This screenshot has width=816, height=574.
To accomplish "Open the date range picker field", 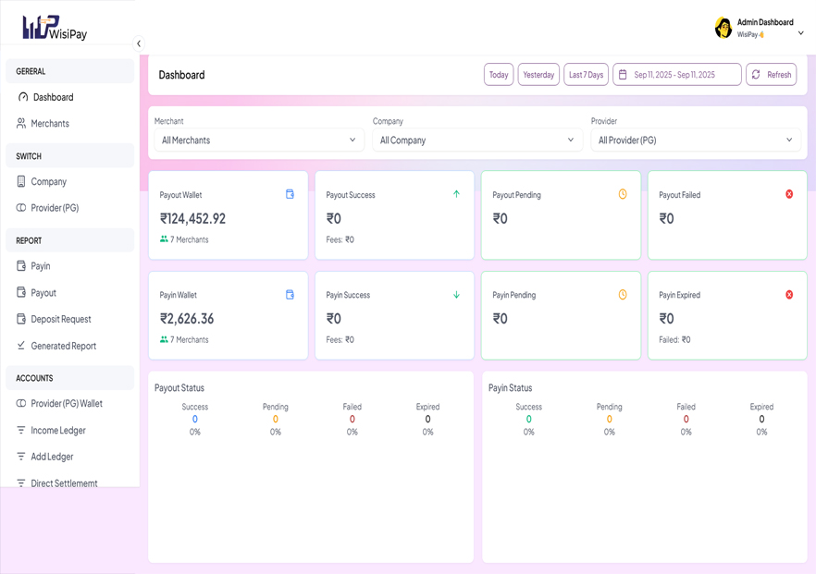I will 677,74.
